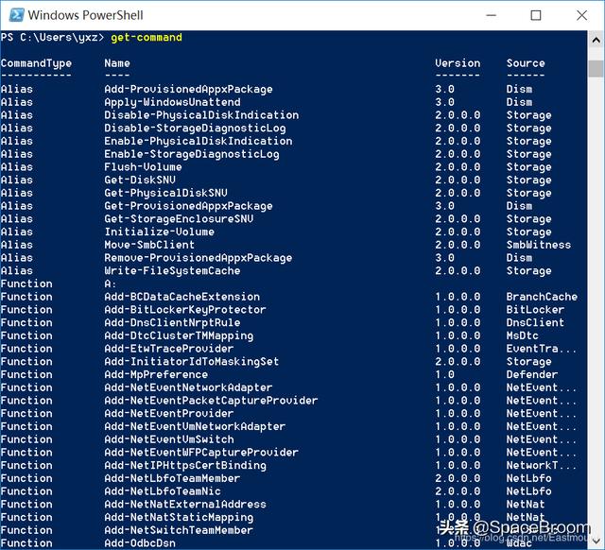Viewport: 605px width, 550px height.
Task: Select Remove-ProvisionedAppxPackage entry
Action: click(x=198, y=258)
